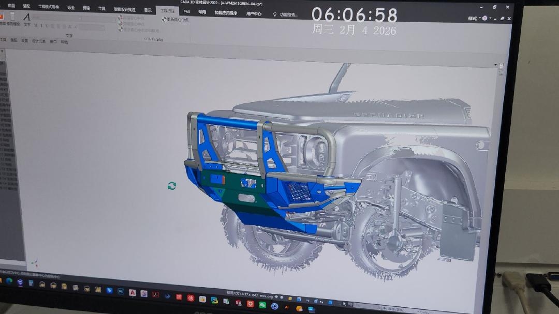Open the red AutoCAD taskbar icon
The height and width of the screenshot is (314, 559).
tap(133, 292)
